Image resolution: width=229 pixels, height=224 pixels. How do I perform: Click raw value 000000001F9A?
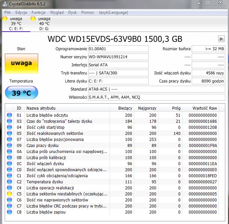pyautogui.click(x=203, y=145)
